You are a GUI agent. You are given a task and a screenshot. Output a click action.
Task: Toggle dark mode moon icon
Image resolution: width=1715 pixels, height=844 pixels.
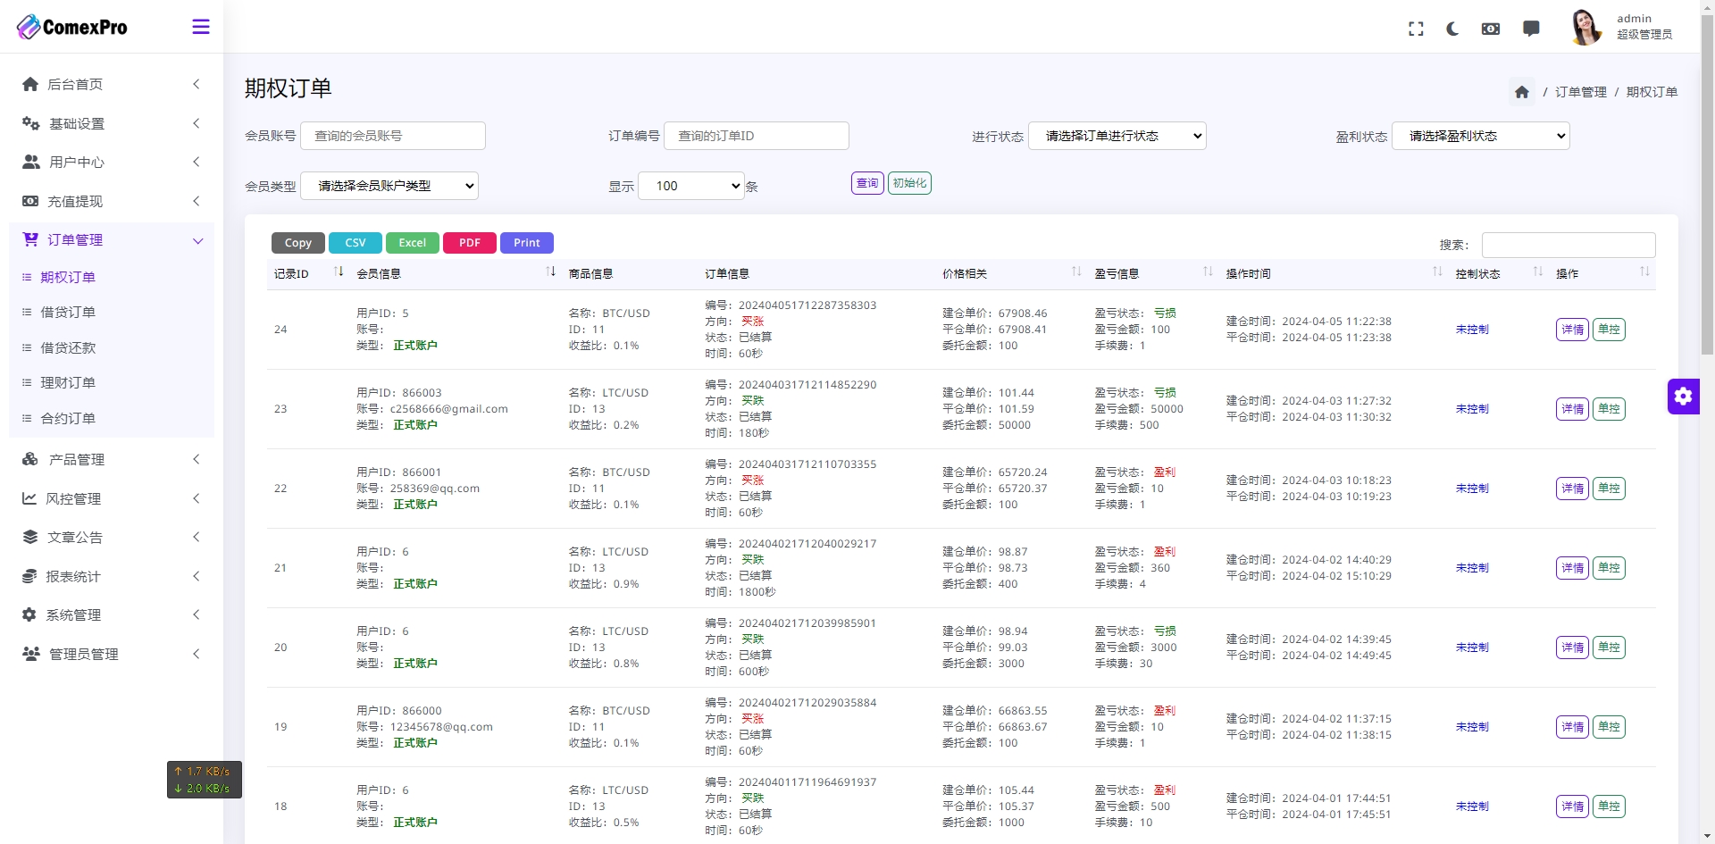[x=1452, y=29]
